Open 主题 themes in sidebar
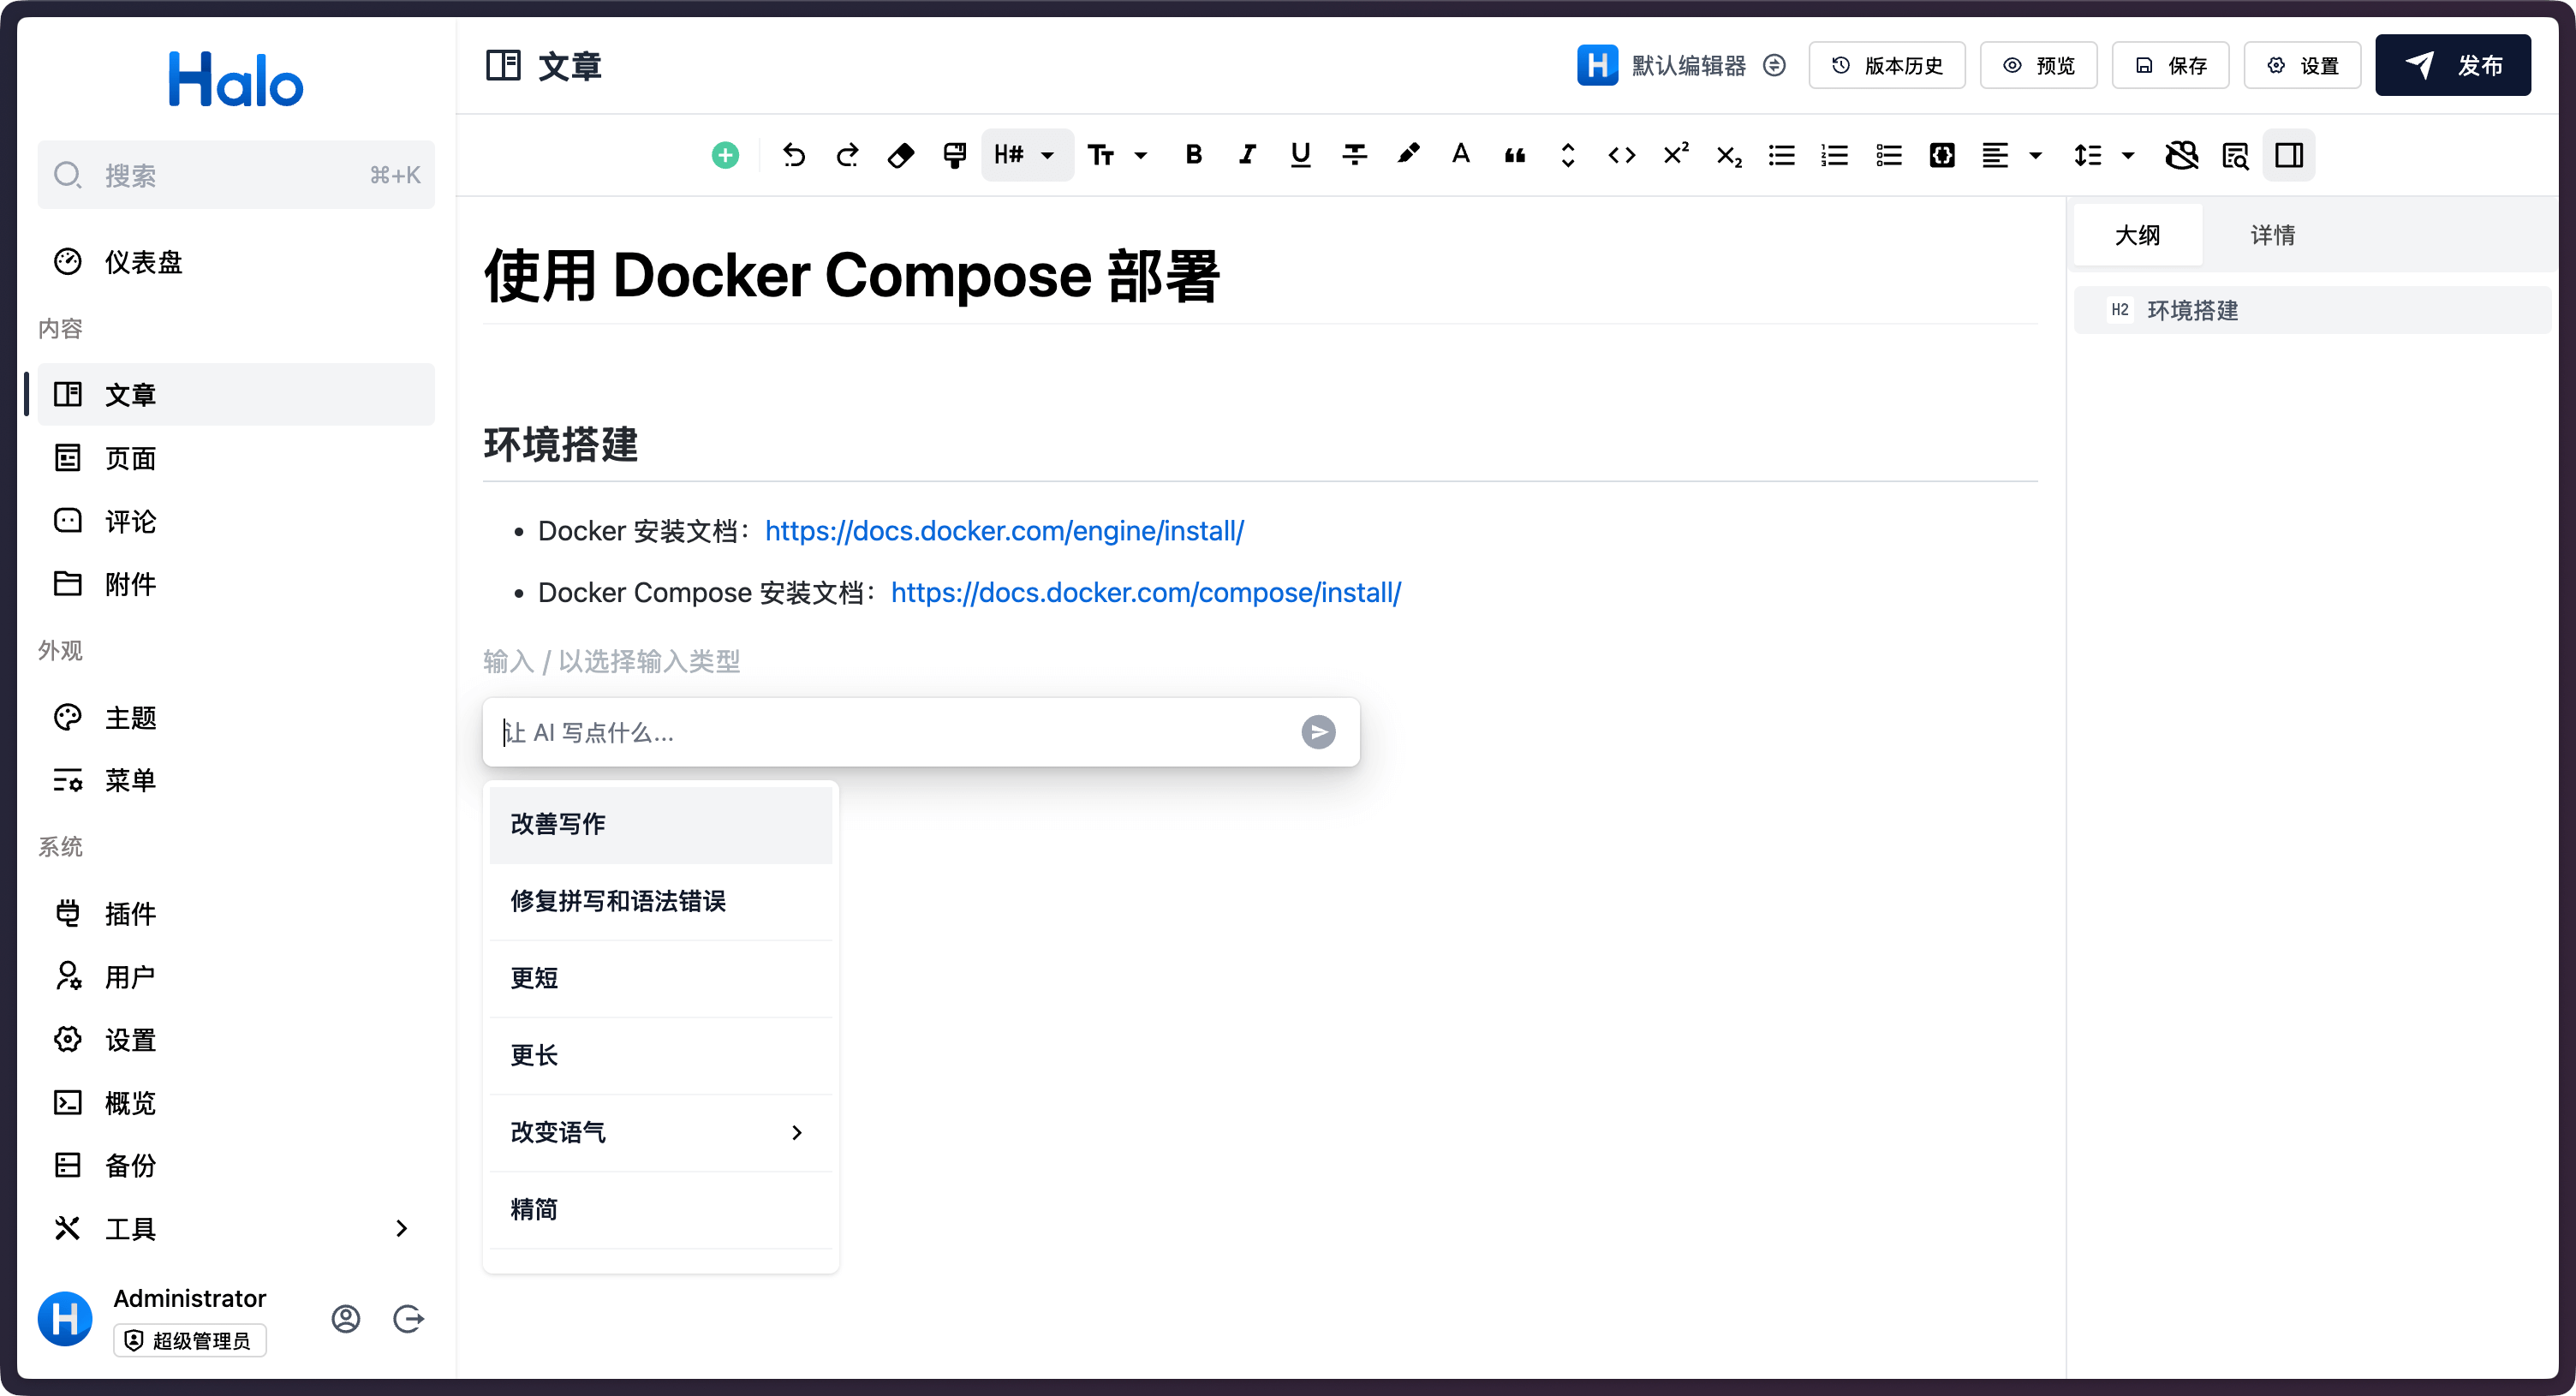 pos(236,718)
